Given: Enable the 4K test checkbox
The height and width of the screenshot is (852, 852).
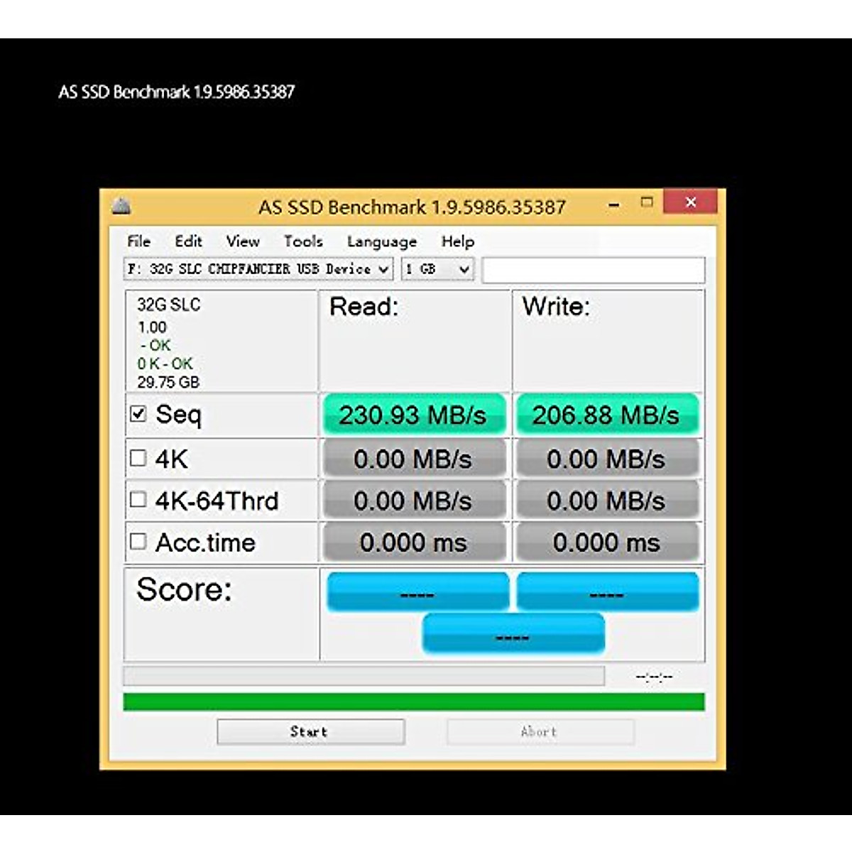Looking at the screenshot, I should (138, 458).
